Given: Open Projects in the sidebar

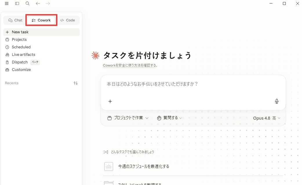Looking at the screenshot, I should (41, 40).
